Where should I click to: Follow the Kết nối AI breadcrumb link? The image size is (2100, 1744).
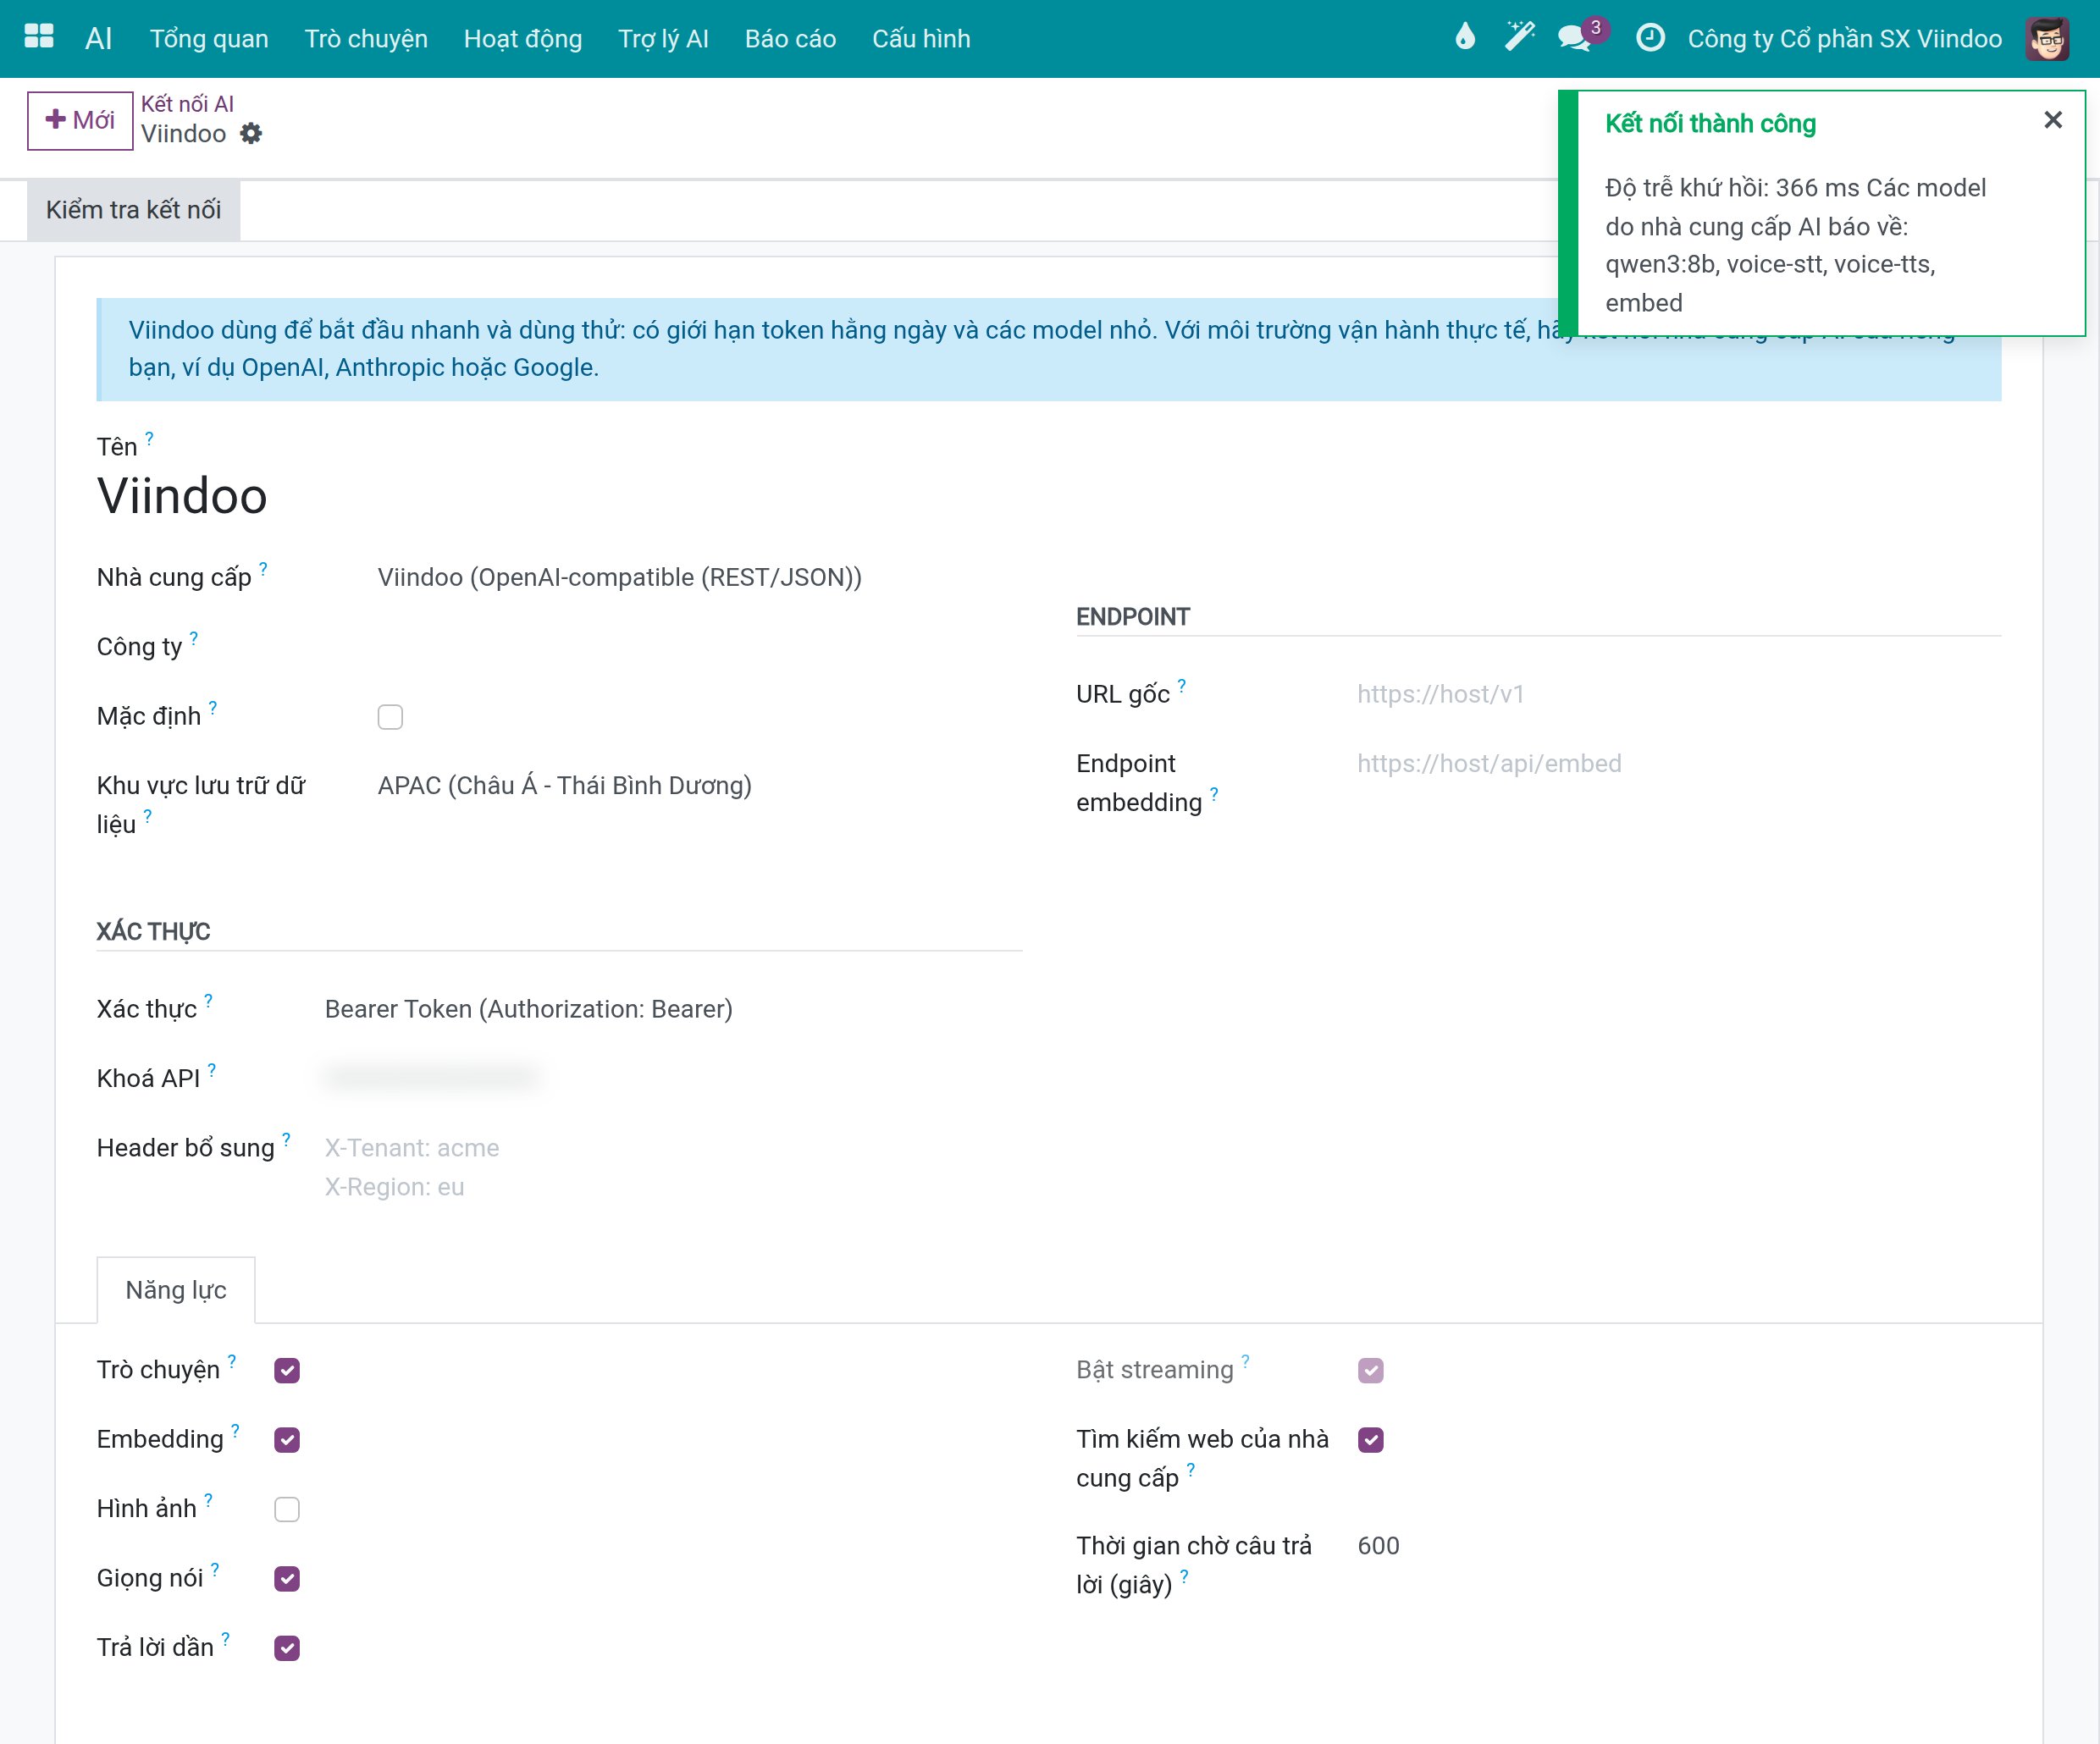click(x=187, y=103)
